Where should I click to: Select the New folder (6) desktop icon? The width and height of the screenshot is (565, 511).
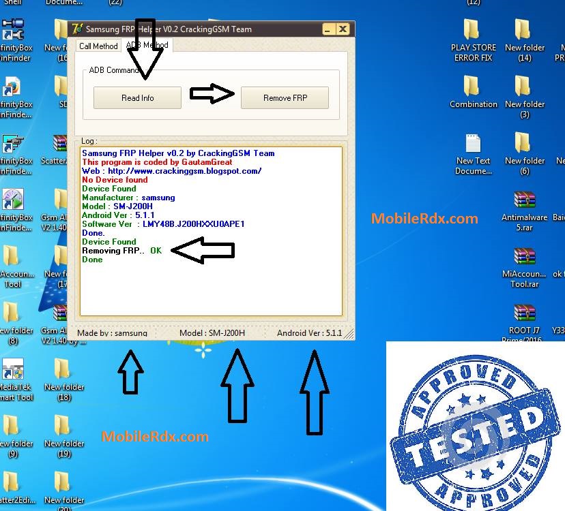pyautogui.click(x=525, y=153)
